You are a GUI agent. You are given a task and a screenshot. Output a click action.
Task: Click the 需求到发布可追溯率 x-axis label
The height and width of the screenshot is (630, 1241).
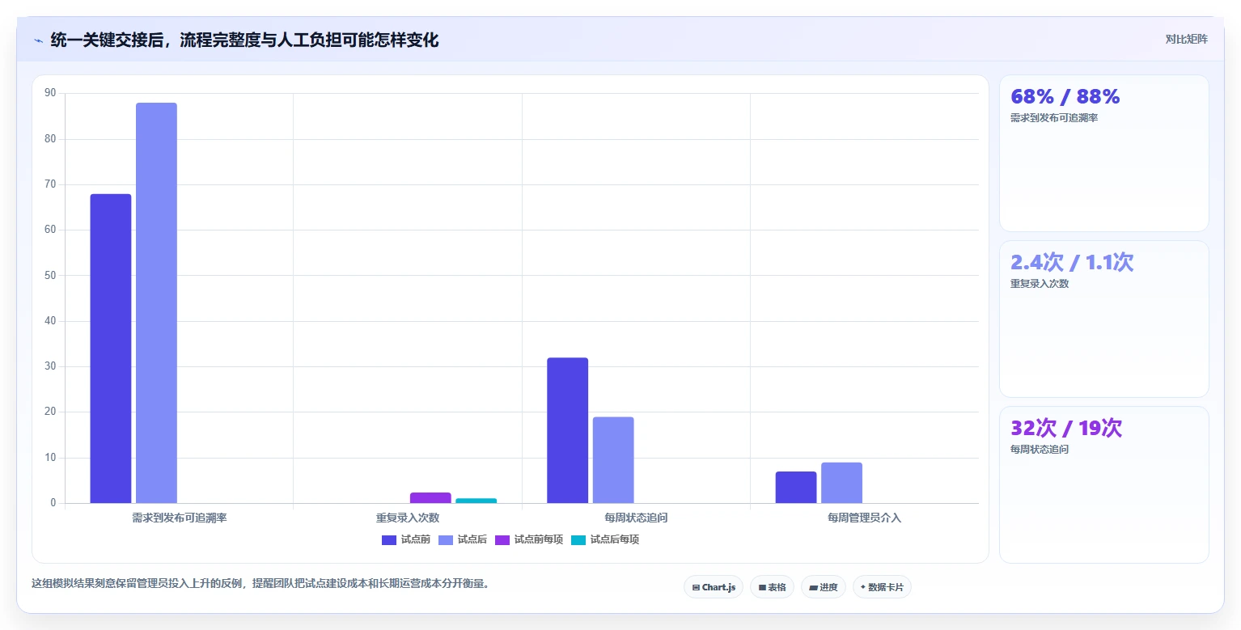coord(180,518)
